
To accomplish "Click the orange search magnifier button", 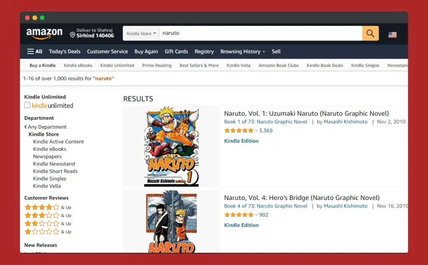I will coord(370,33).
